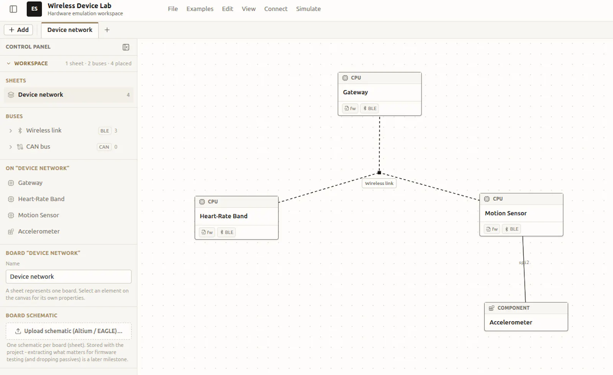Expand the CAN bus entry
This screenshot has width=613, height=375.
tap(11, 147)
